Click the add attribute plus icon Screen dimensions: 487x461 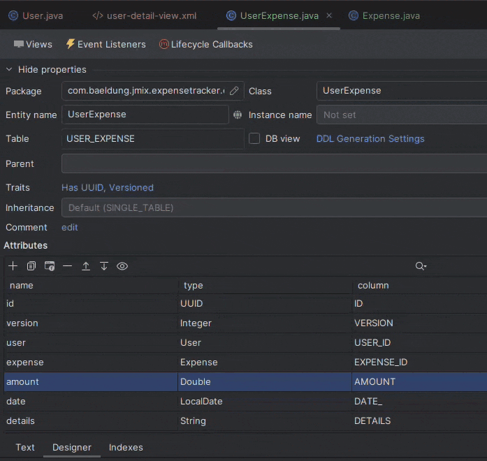(x=13, y=266)
